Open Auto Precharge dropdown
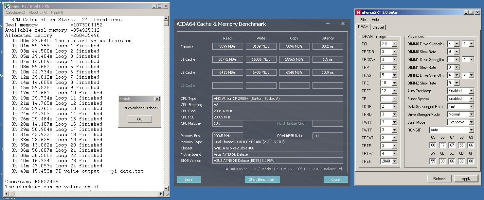 [471, 91]
